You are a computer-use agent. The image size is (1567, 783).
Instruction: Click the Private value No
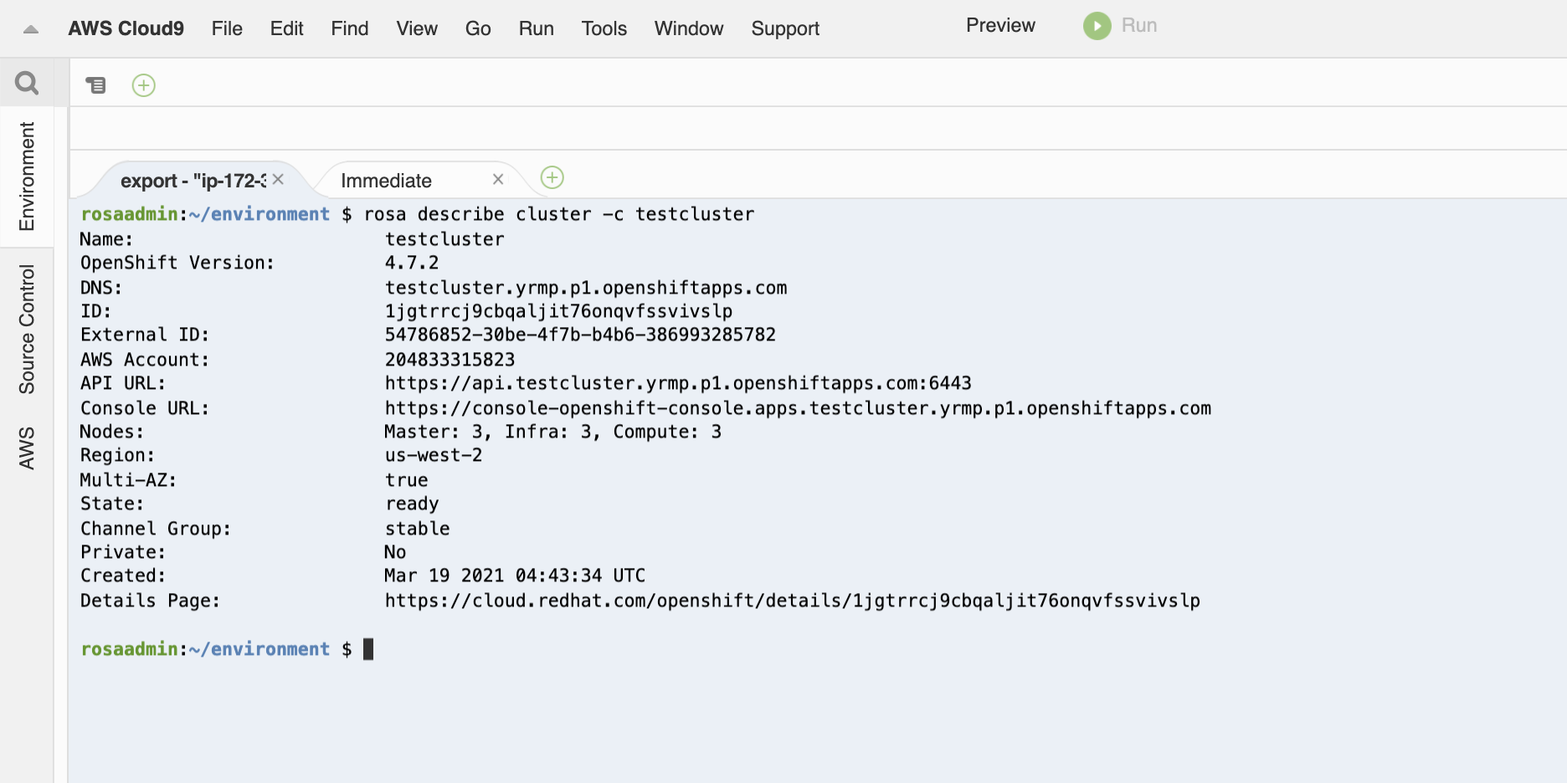click(395, 552)
